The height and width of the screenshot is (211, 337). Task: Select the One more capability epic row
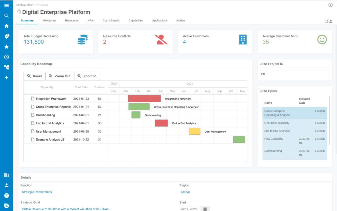tap(295, 123)
